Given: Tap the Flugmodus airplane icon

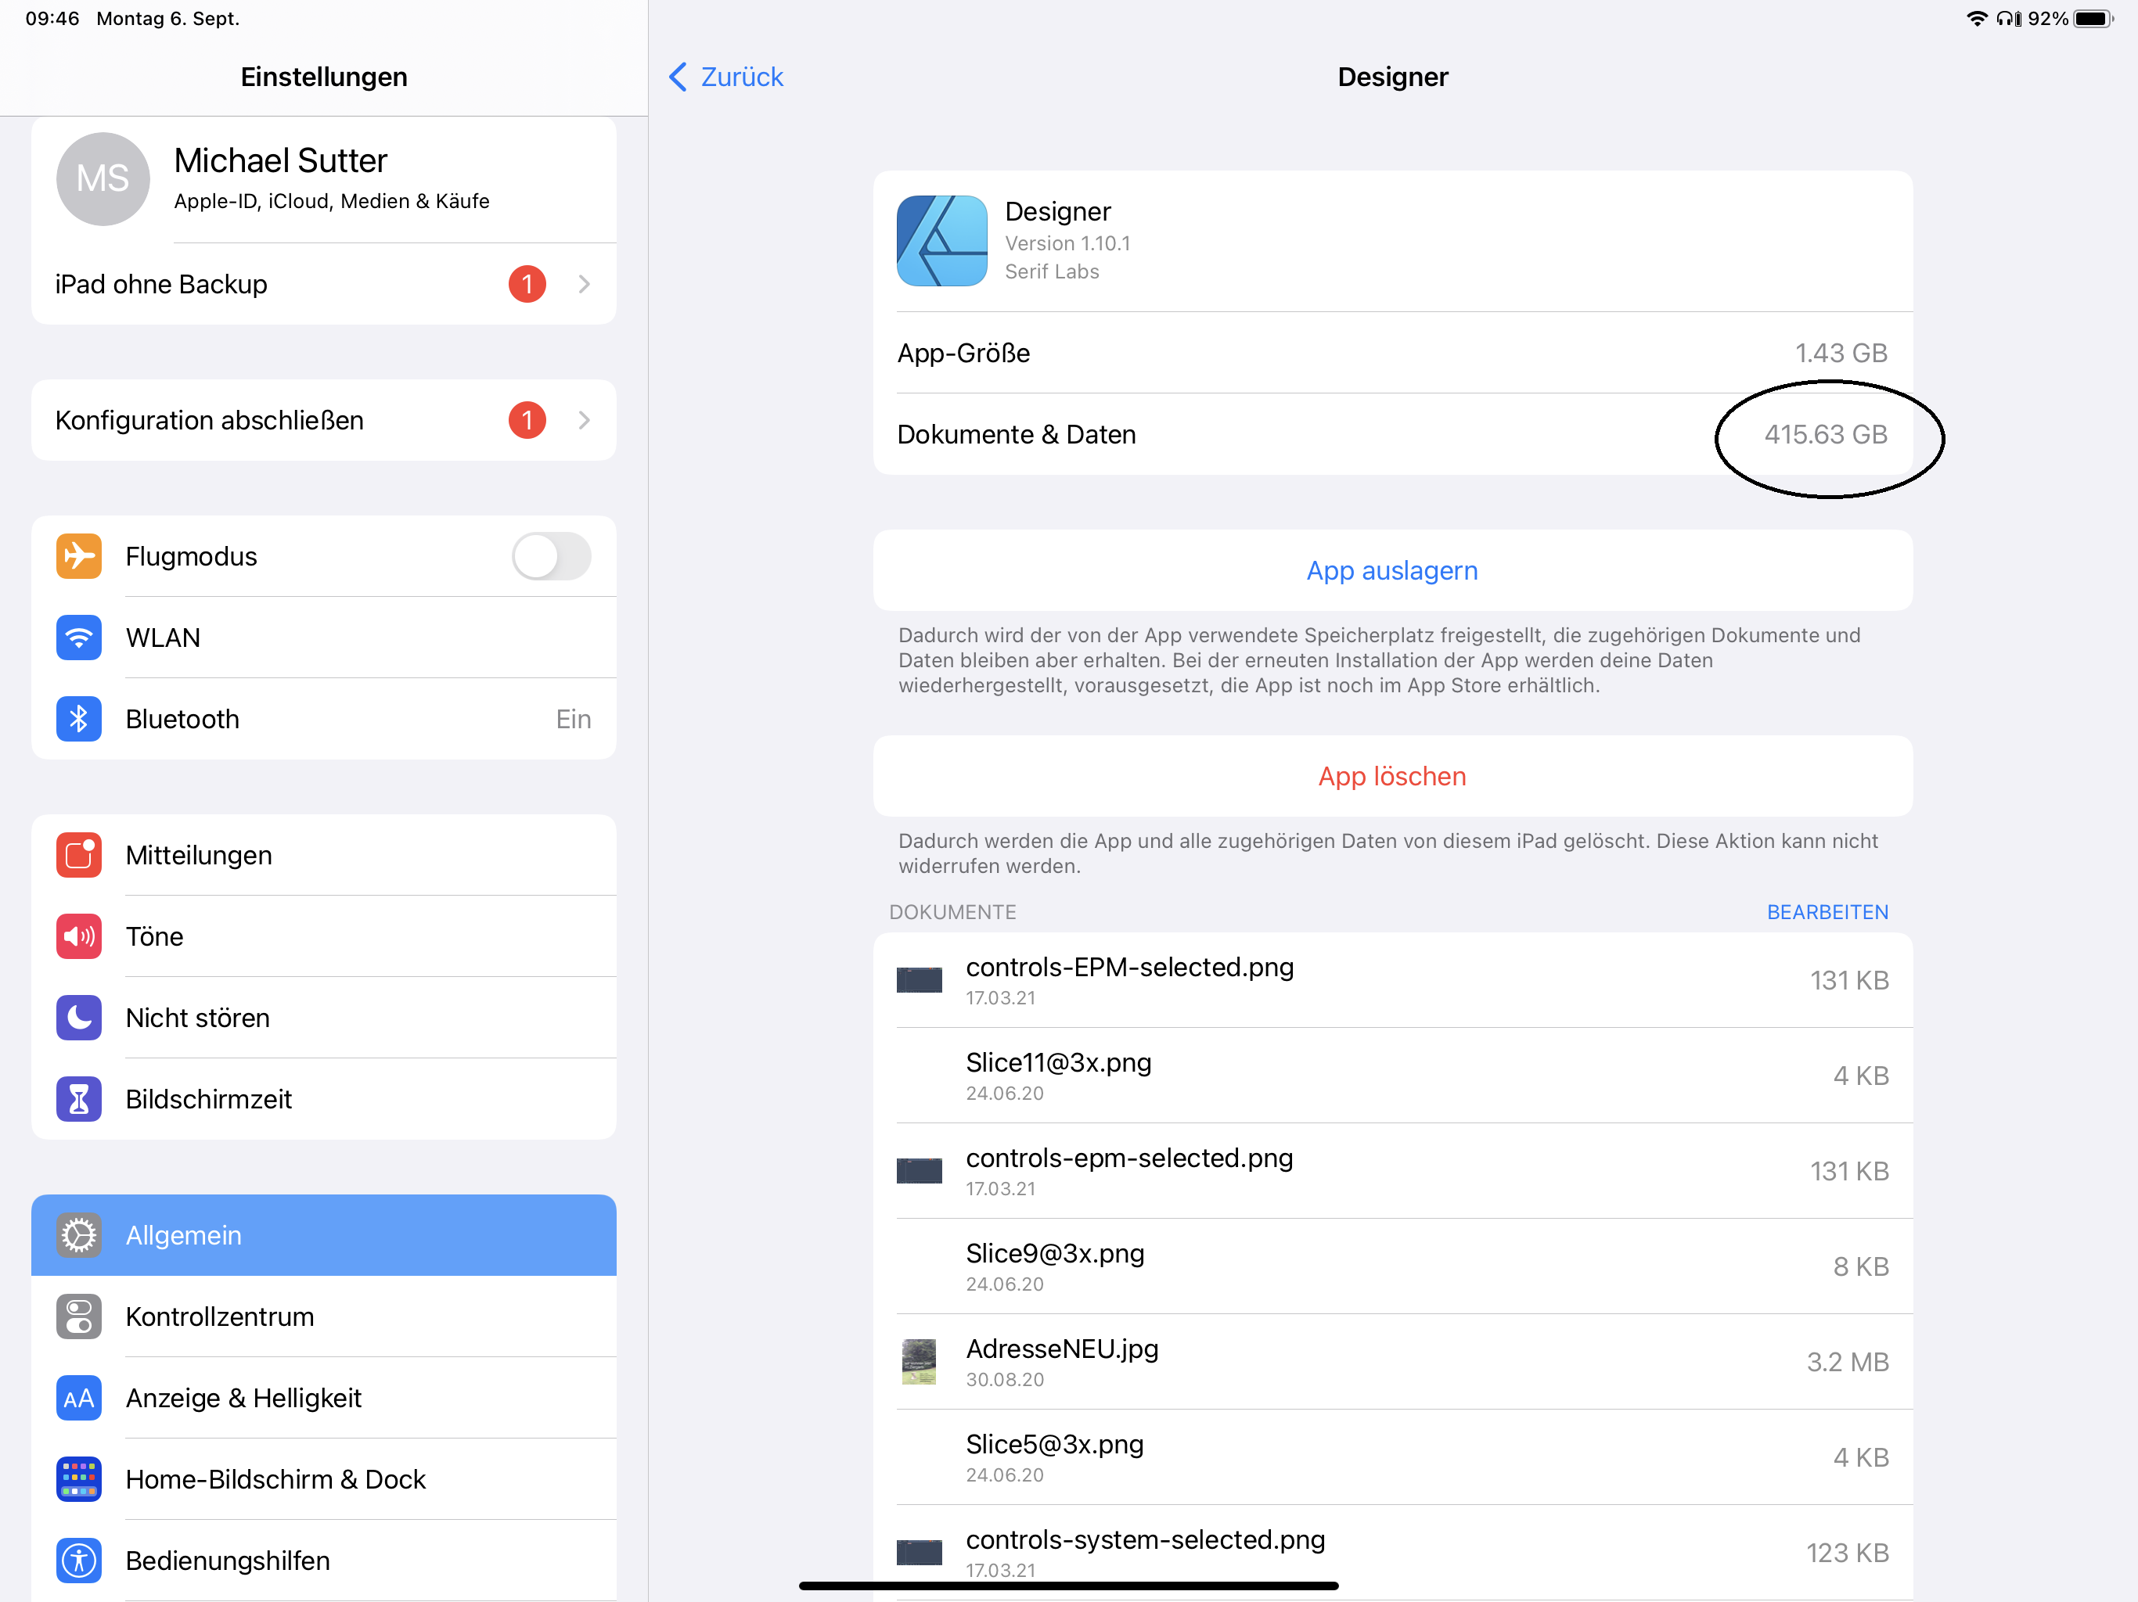Looking at the screenshot, I should (78, 556).
